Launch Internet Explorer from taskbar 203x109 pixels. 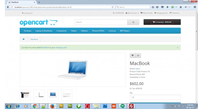point(17,106)
